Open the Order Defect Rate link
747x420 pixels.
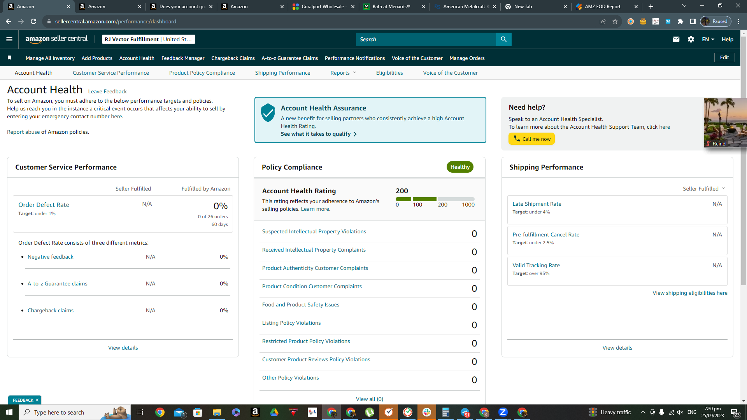coord(44,205)
